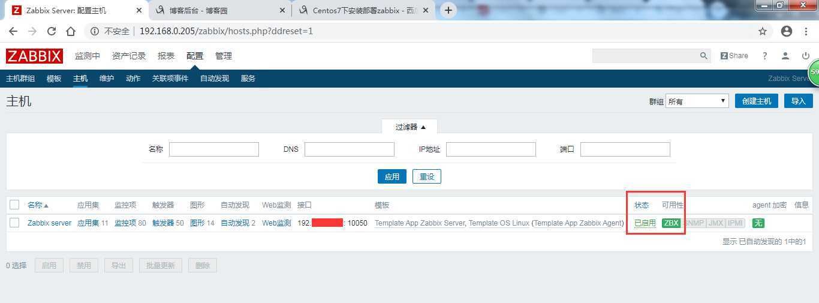Go to 自动发现 submenu
Screen dimensions: 819x303
tap(215, 79)
